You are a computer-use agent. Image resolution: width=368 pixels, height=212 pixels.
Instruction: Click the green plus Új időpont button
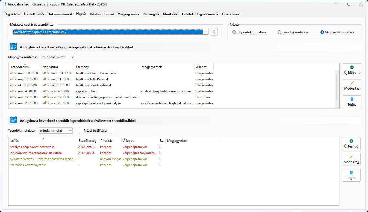pos(352,70)
